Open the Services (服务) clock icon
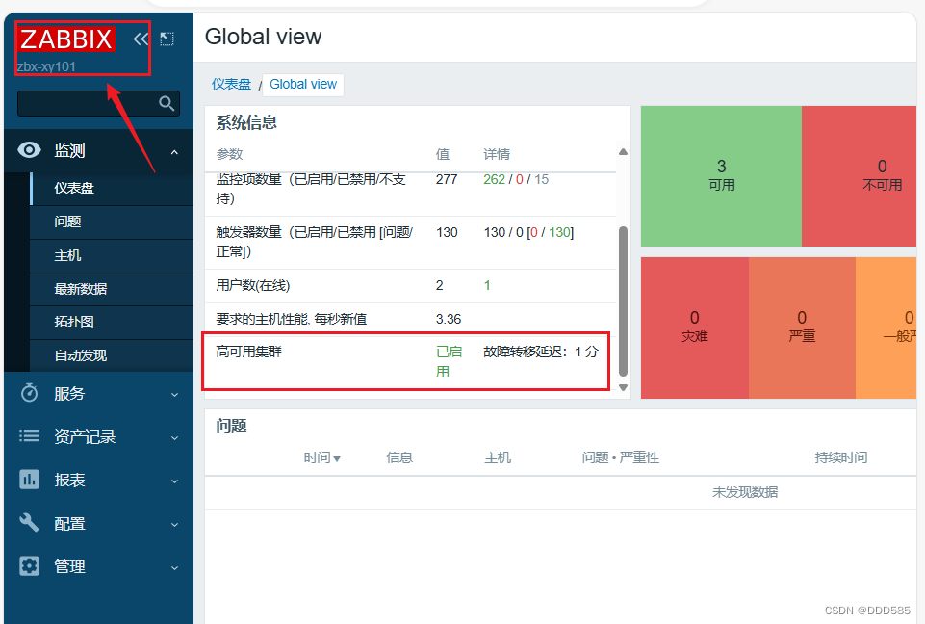The width and height of the screenshot is (925, 624). [x=28, y=393]
